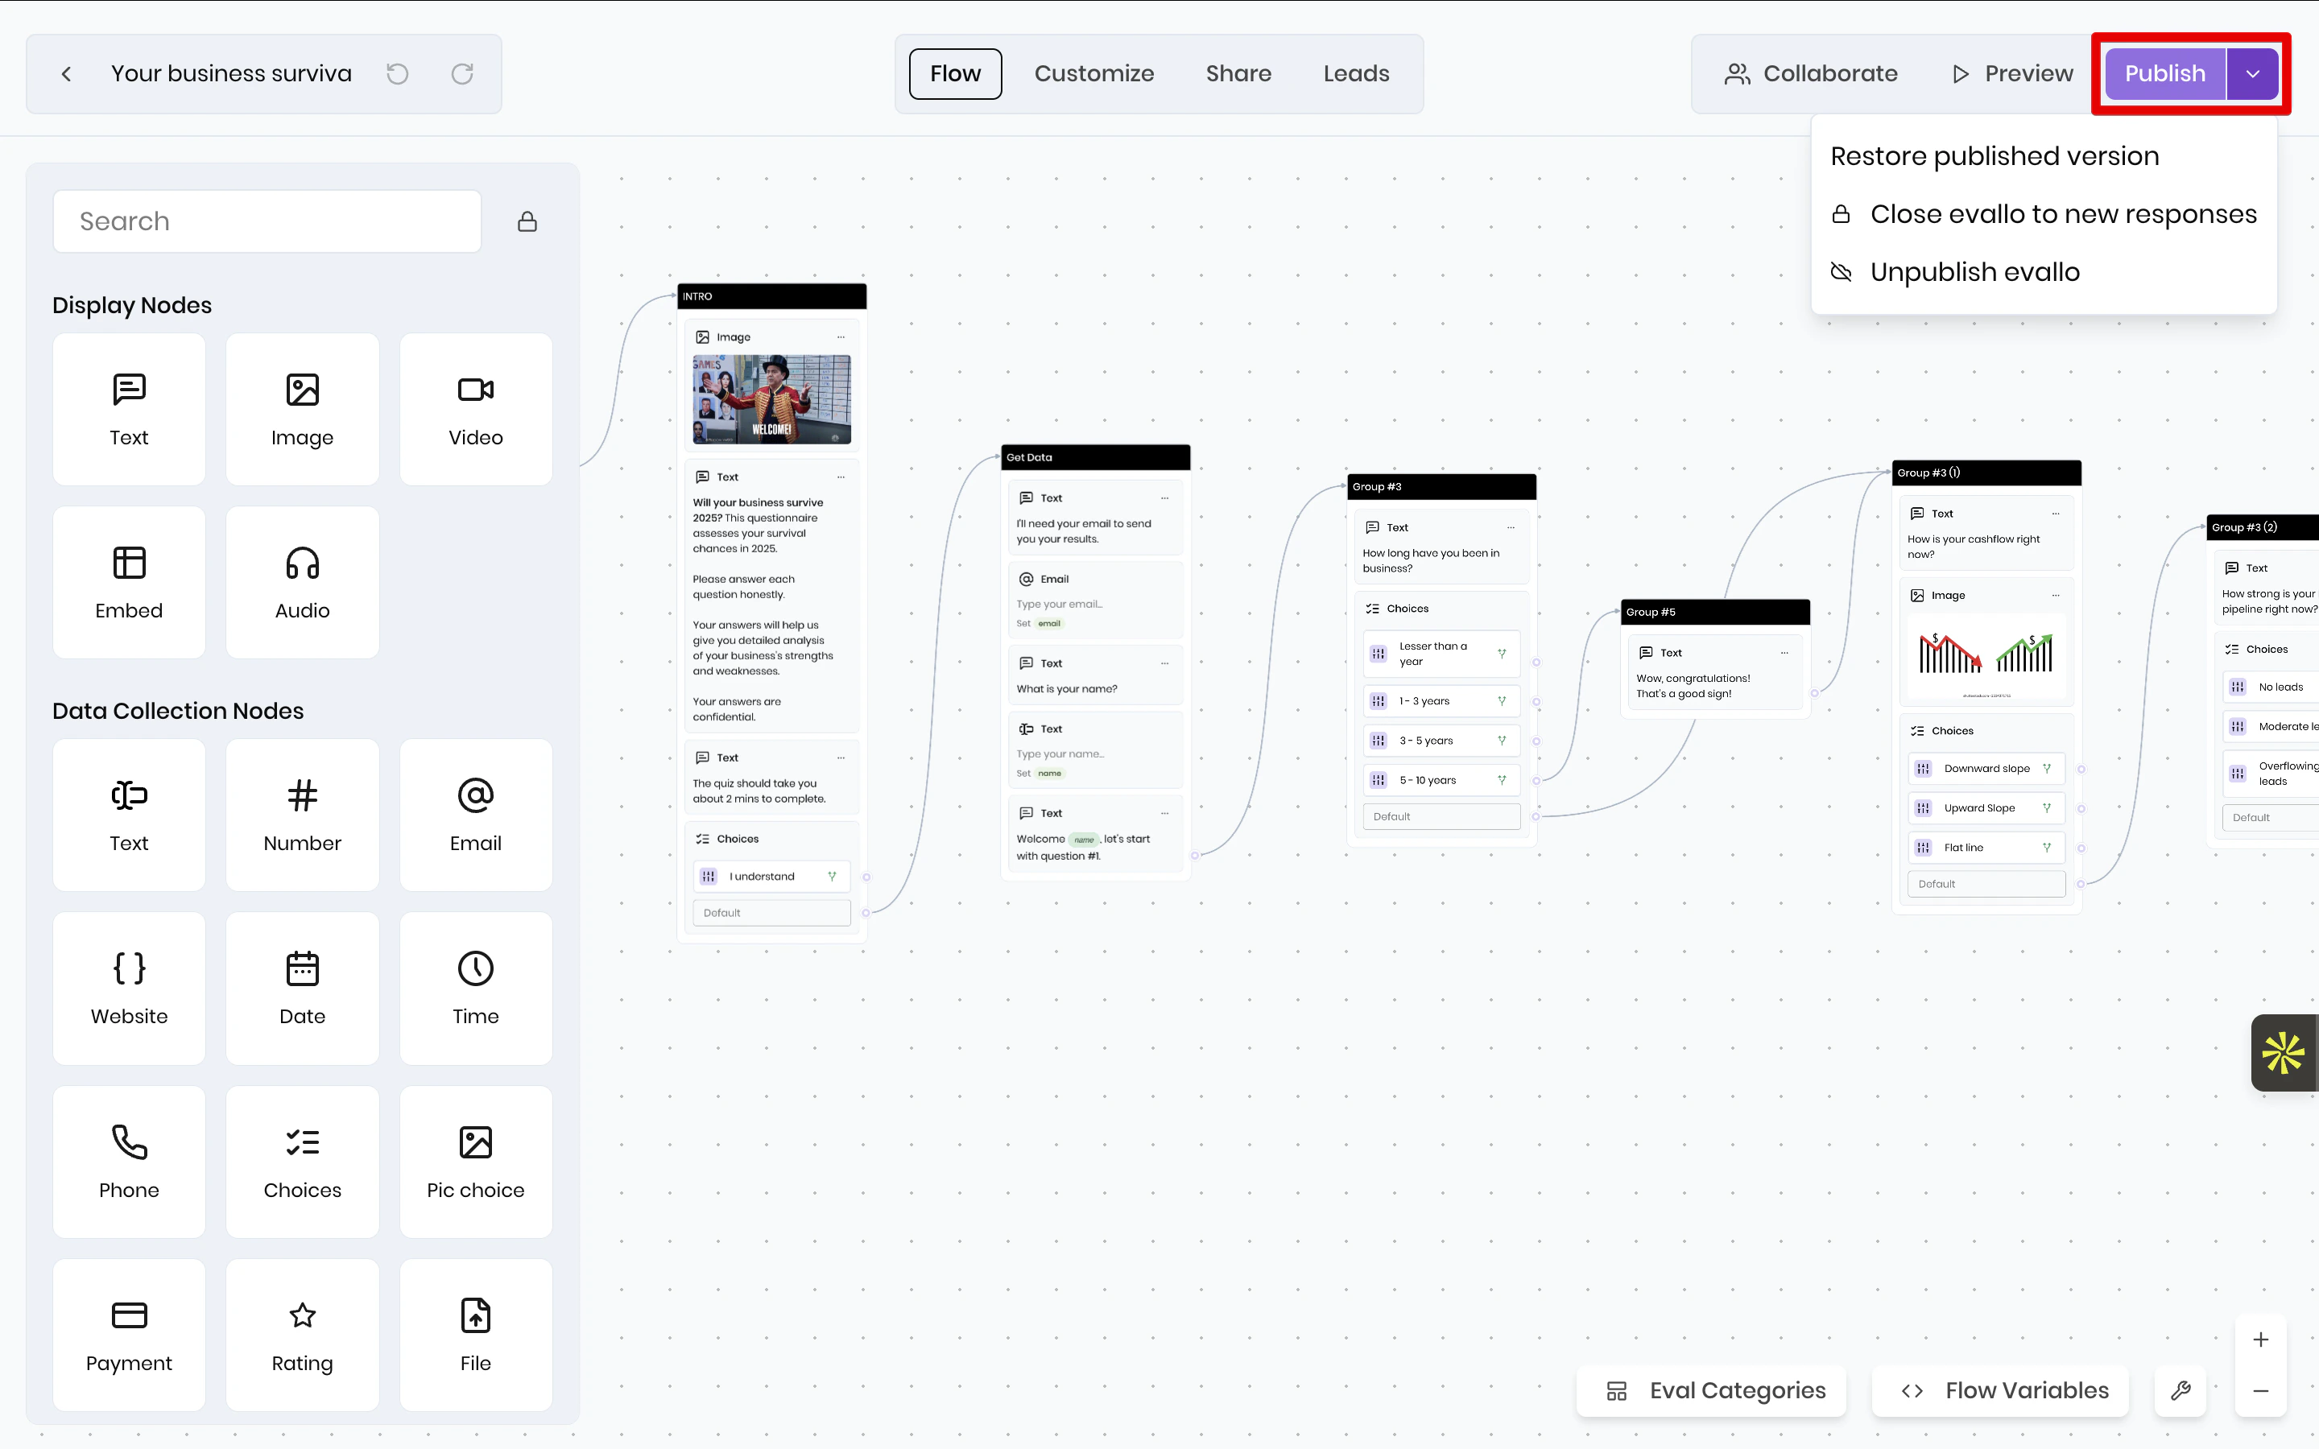Image resolution: width=2319 pixels, height=1449 pixels.
Task: Click the Publish button
Action: [x=2164, y=72]
